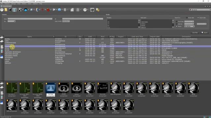Open the Network menu
The width and height of the screenshot is (211, 118).
(7, 4)
